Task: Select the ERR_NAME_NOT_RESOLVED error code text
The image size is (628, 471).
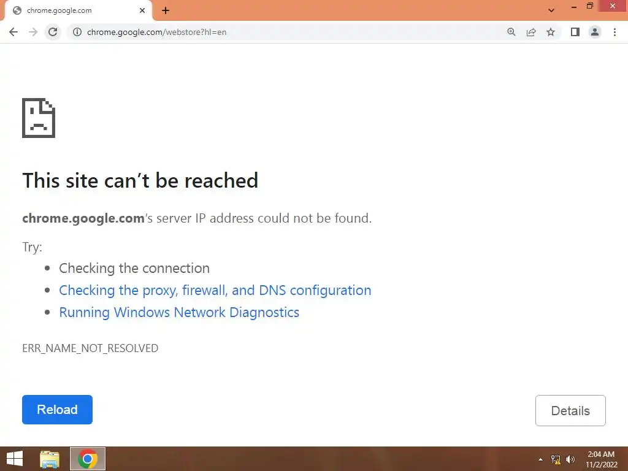Action: click(x=90, y=348)
